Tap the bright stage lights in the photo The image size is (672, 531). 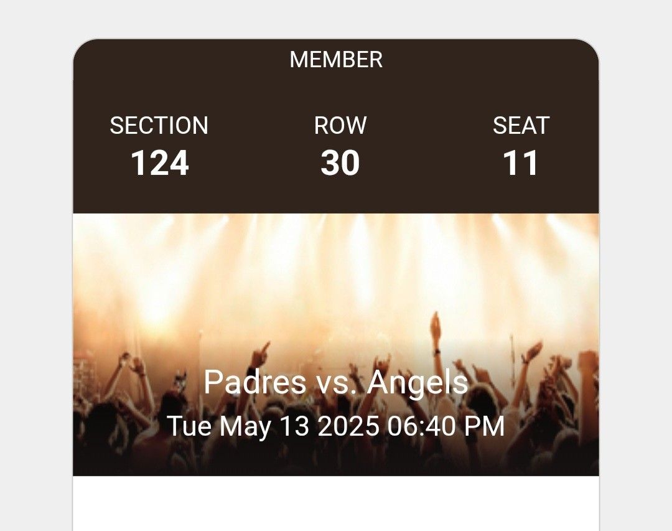click(x=336, y=261)
